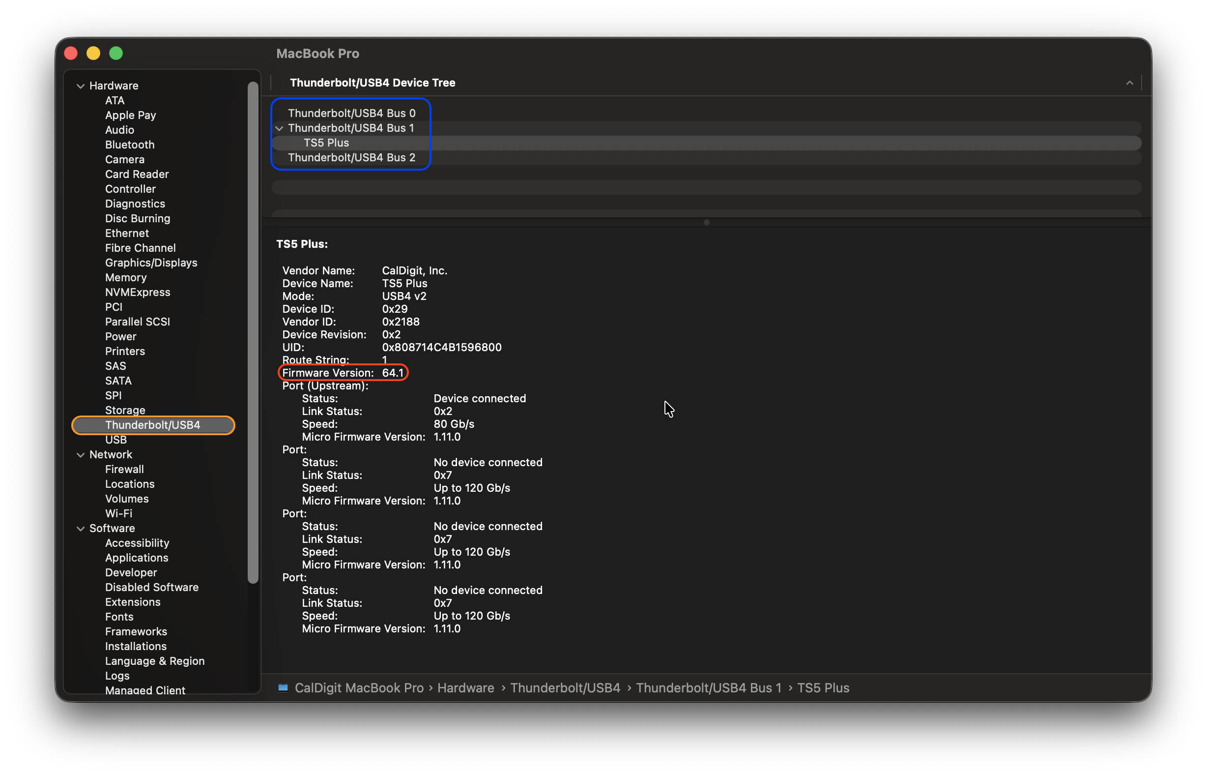Collapse the Hardware section in the sidebar
Screen dimensions: 1207x775
pos(81,86)
